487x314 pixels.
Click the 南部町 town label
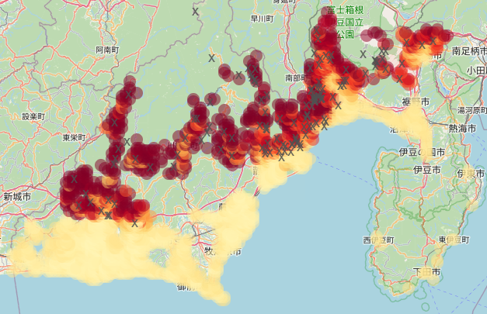(297, 78)
